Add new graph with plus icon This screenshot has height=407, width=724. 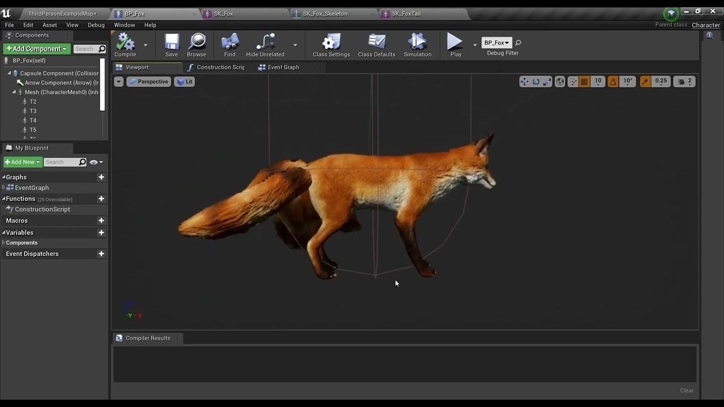(x=101, y=177)
